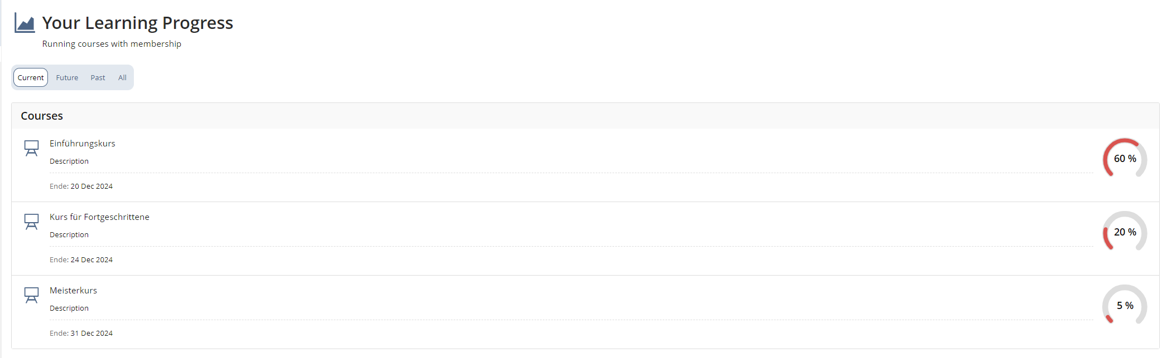Screen dimensions: 1167x358
Task: Show Past courses tab
Action: click(98, 77)
